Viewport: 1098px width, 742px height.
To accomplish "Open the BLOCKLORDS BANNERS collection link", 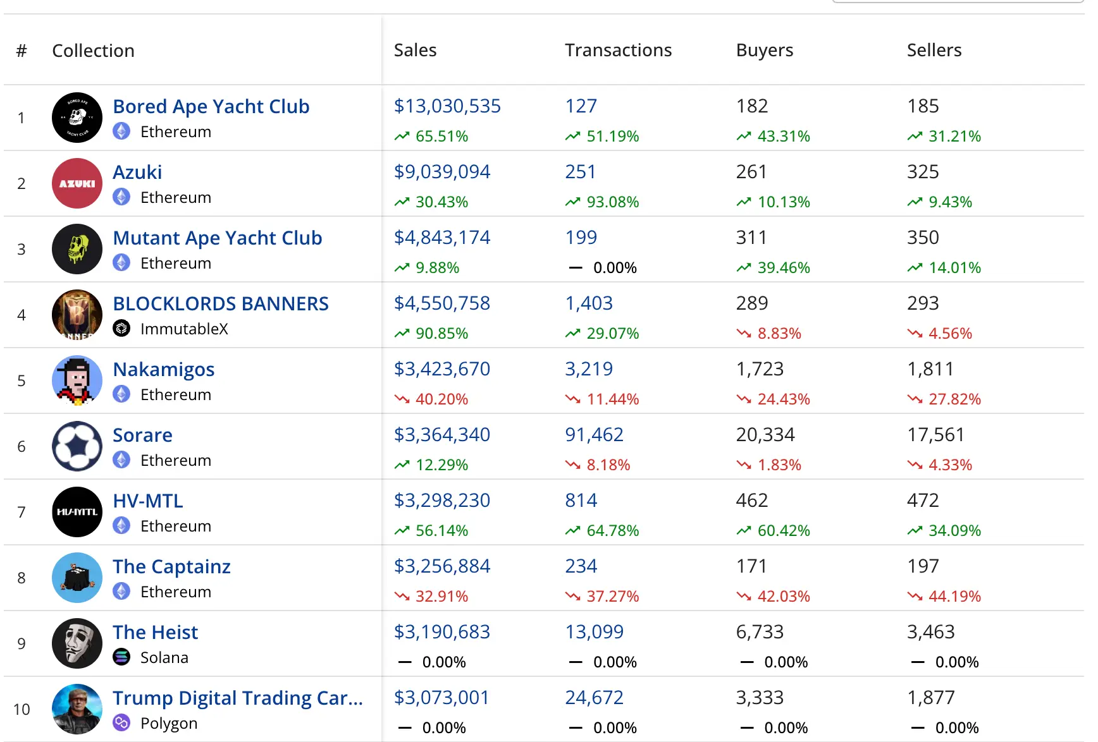I will (x=221, y=303).
